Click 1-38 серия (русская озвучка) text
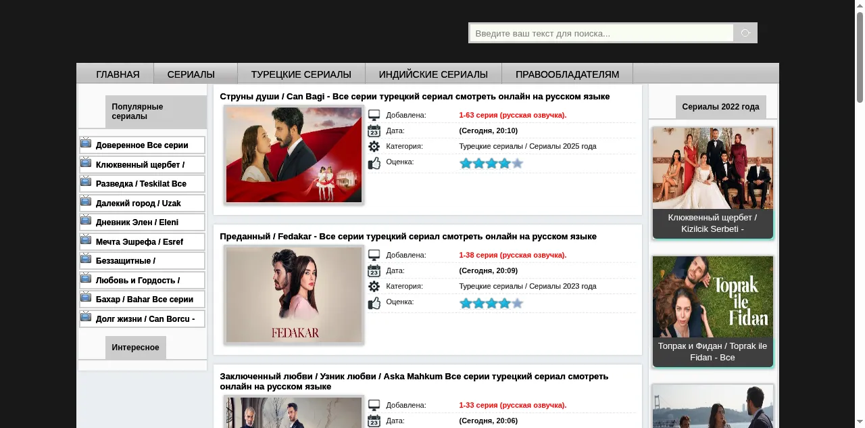 tap(513, 255)
